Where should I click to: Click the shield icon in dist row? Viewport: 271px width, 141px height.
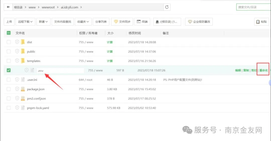17,42
